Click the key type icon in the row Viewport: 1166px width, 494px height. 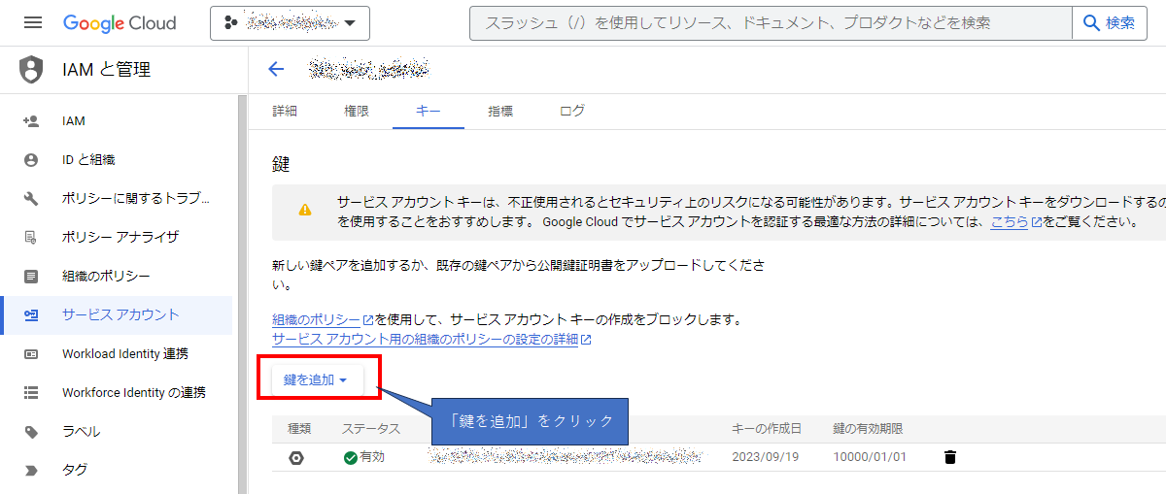296,458
